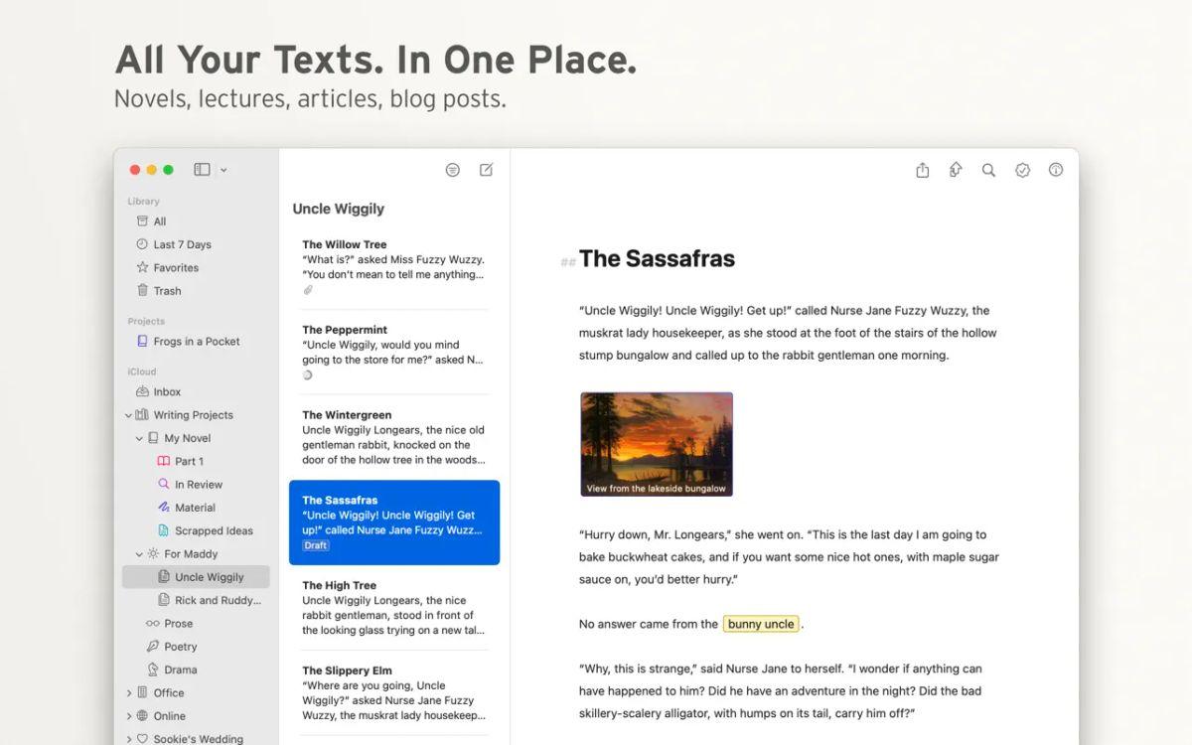Click the quick publish upload icon
Image resolution: width=1192 pixels, height=745 pixels.
(956, 170)
